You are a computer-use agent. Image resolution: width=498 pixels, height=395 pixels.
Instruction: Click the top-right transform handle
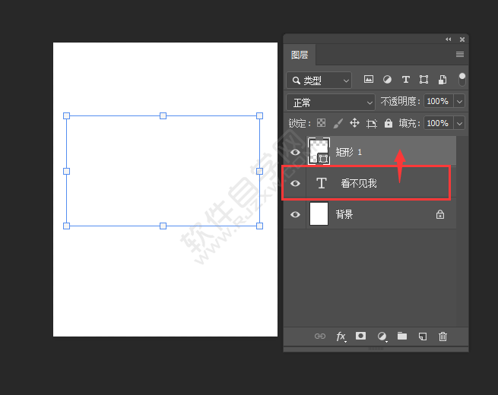pos(259,115)
